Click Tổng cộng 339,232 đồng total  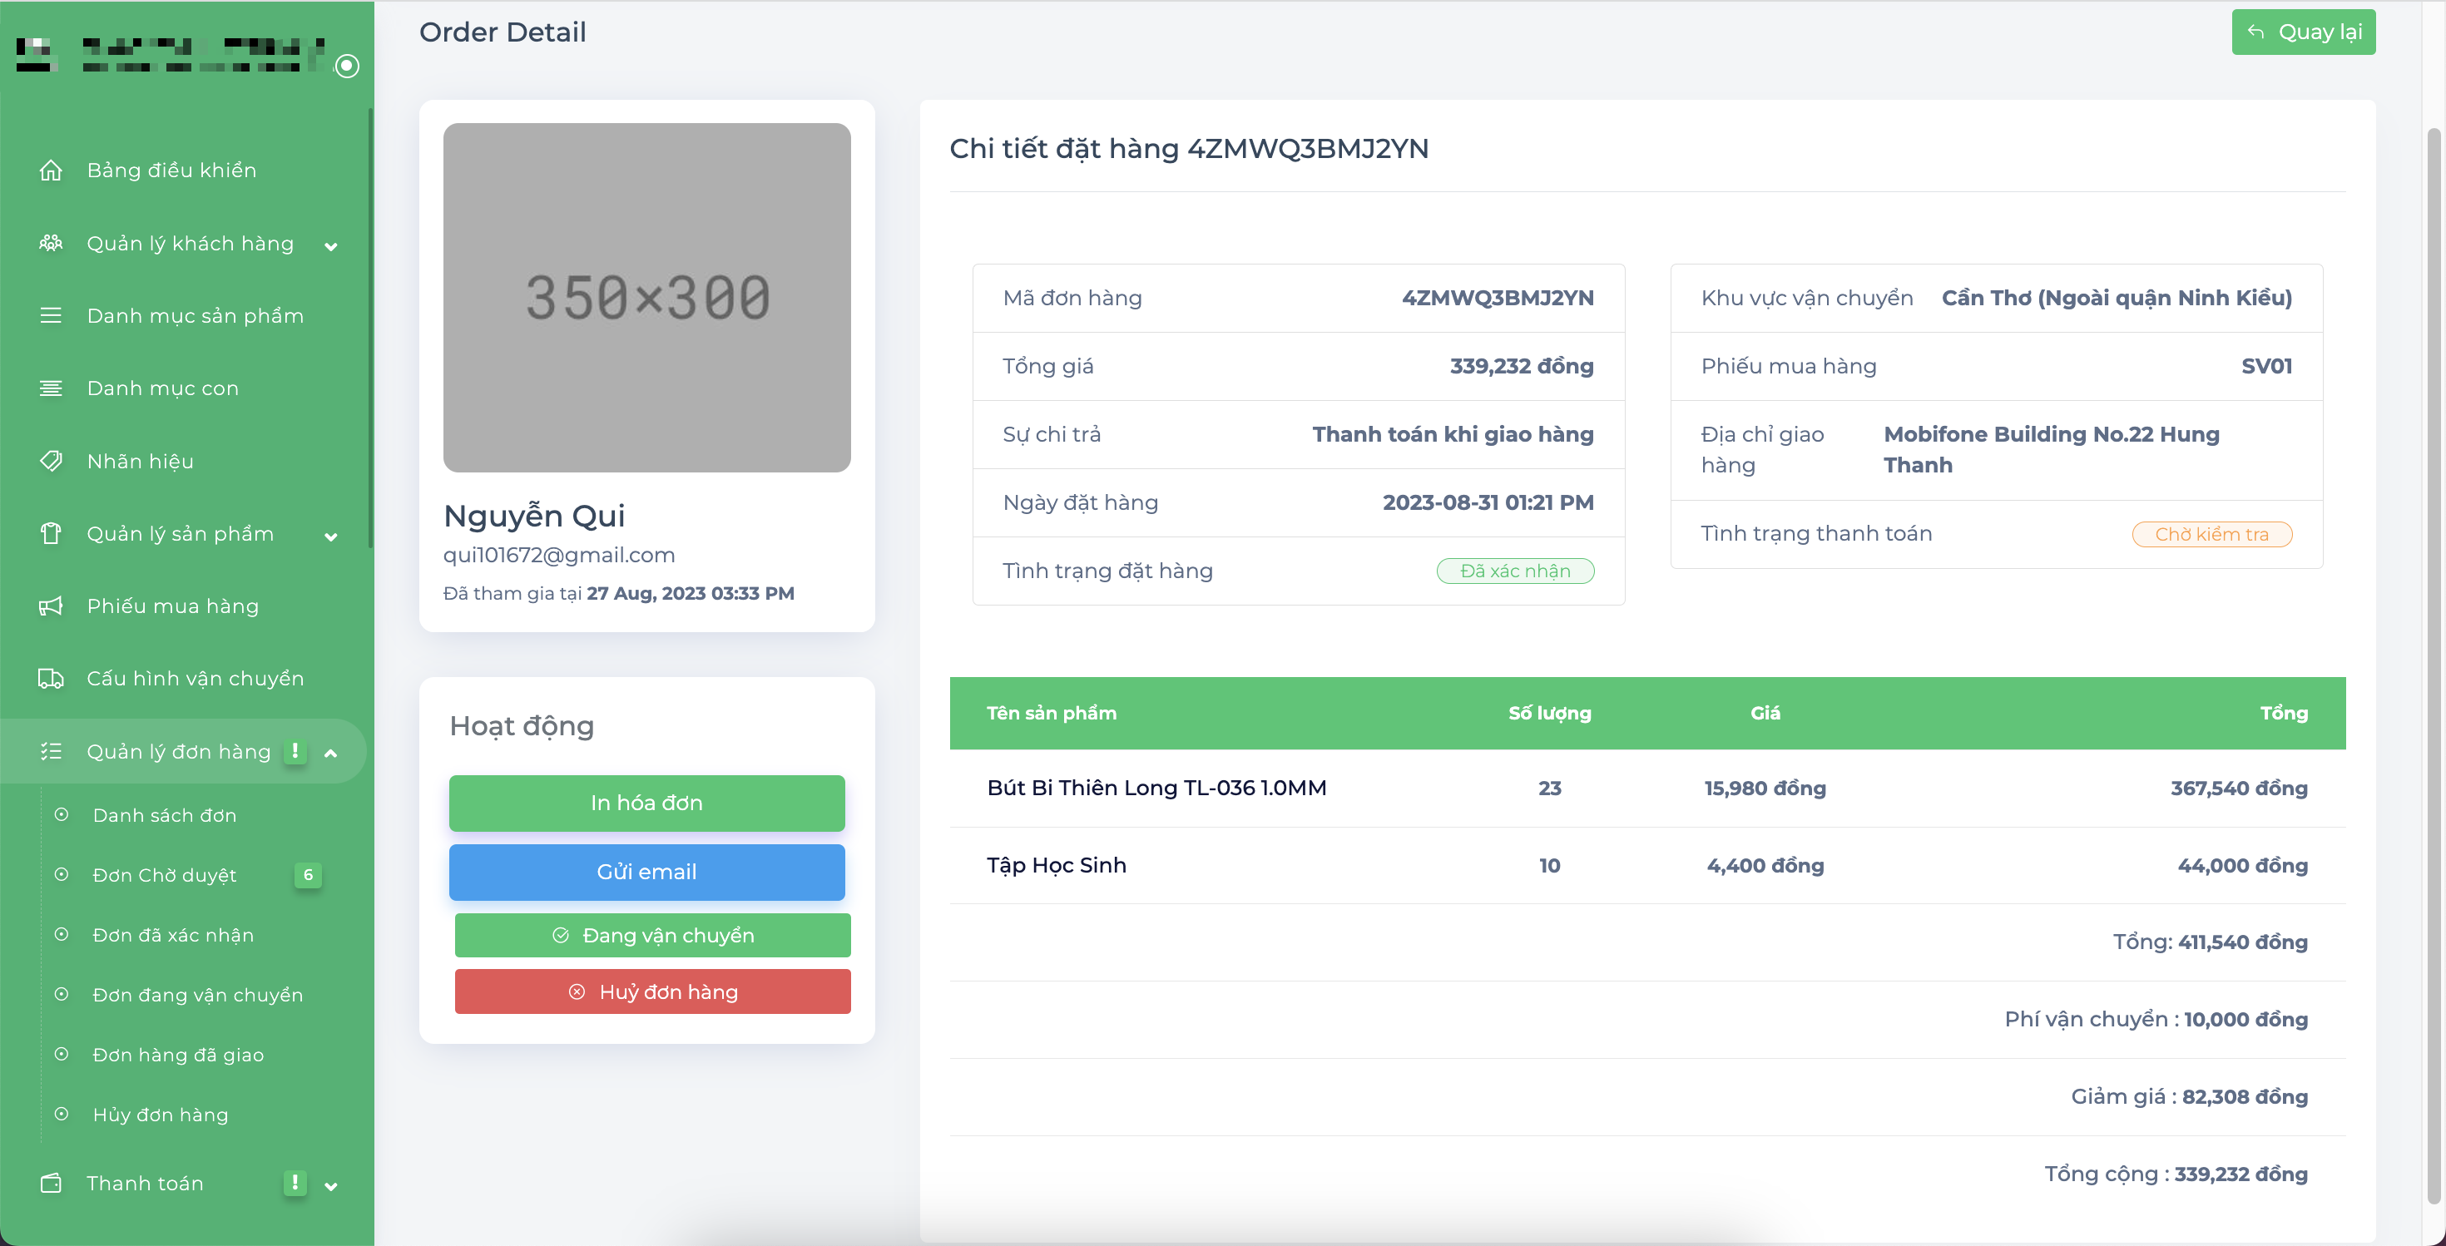[x=2176, y=1174]
